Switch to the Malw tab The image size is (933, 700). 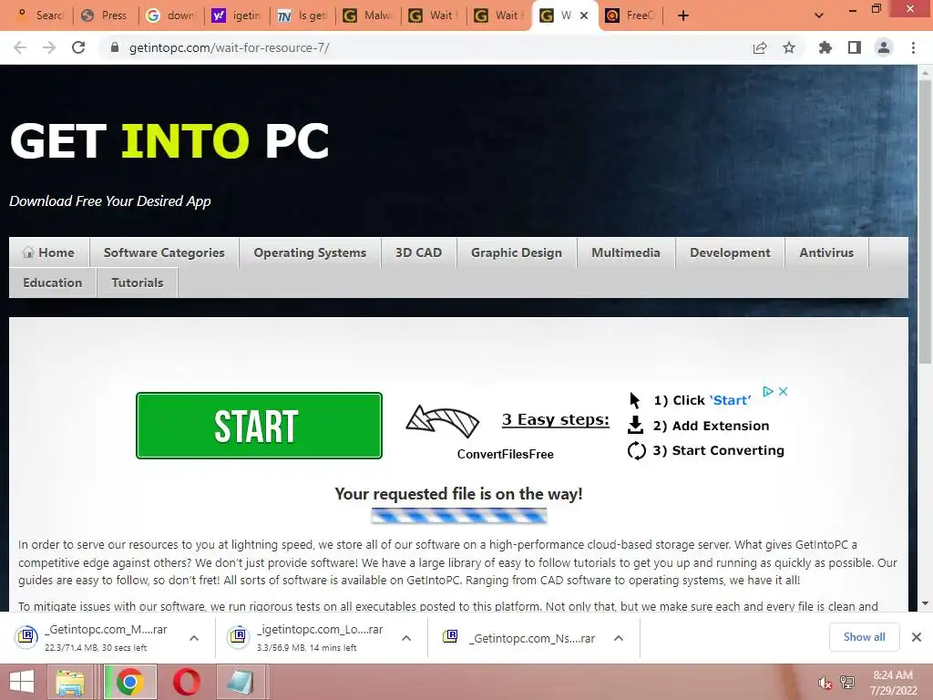pyautogui.click(x=367, y=15)
